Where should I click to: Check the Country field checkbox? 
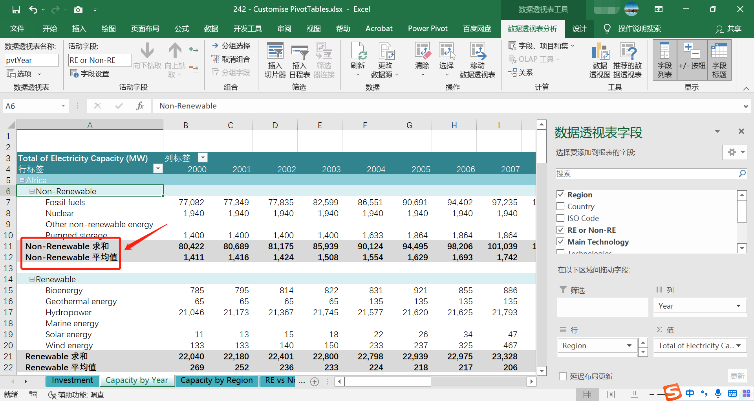click(x=560, y=206)
